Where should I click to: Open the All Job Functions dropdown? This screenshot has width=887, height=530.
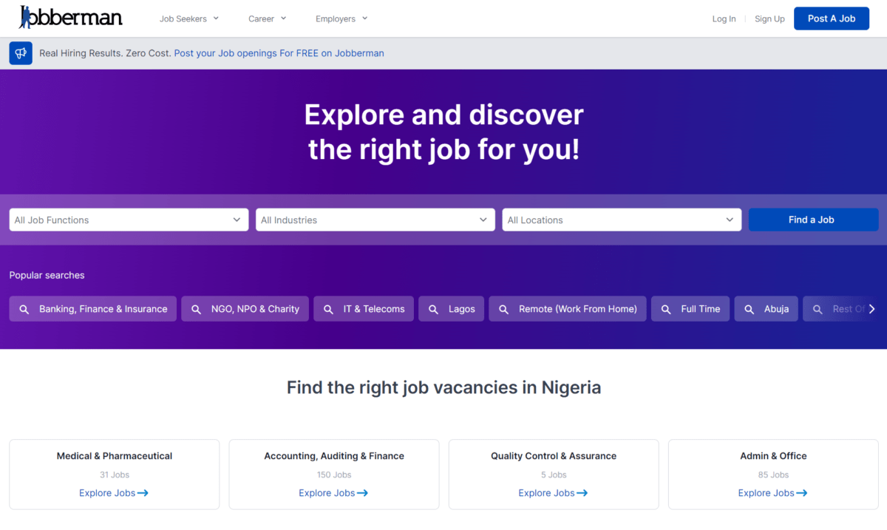tap(129, 220)
